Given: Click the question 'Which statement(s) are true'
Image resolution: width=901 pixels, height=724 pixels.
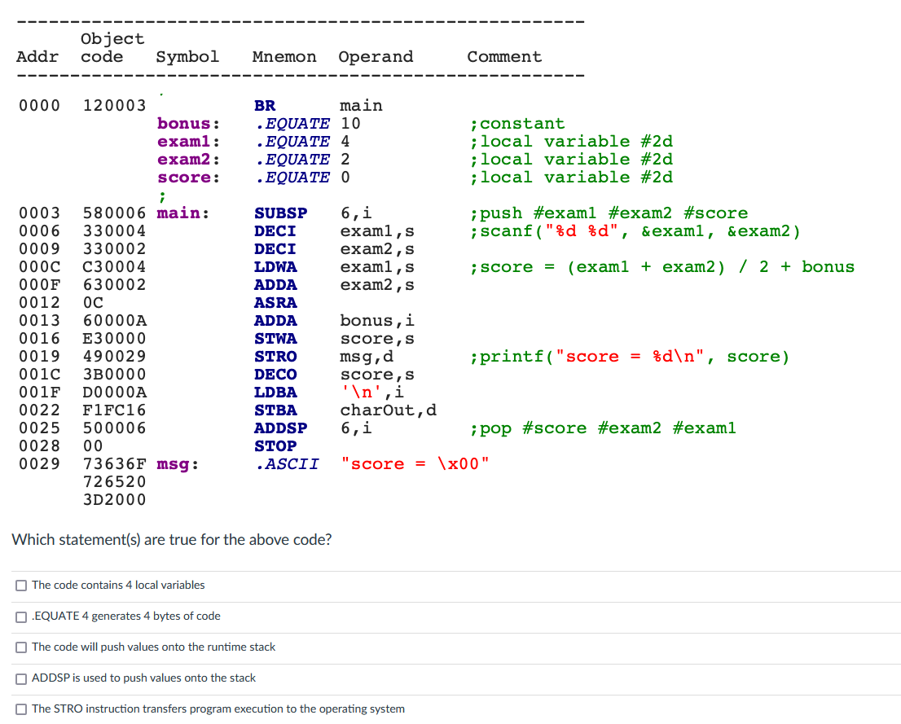Looking at the screenshot, I should click(x=172, y=540).
